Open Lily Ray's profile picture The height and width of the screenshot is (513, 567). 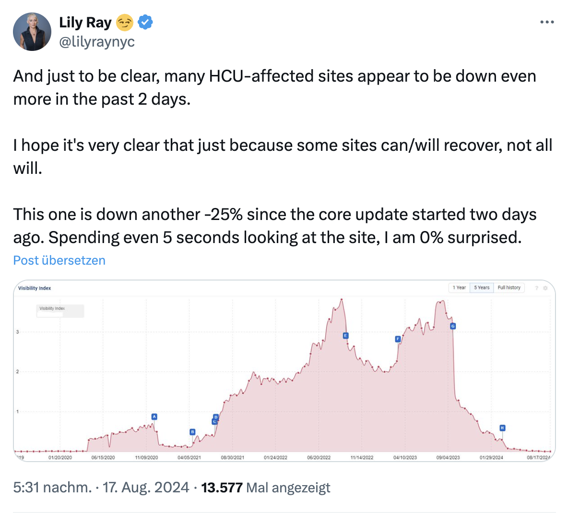(32, 32)
